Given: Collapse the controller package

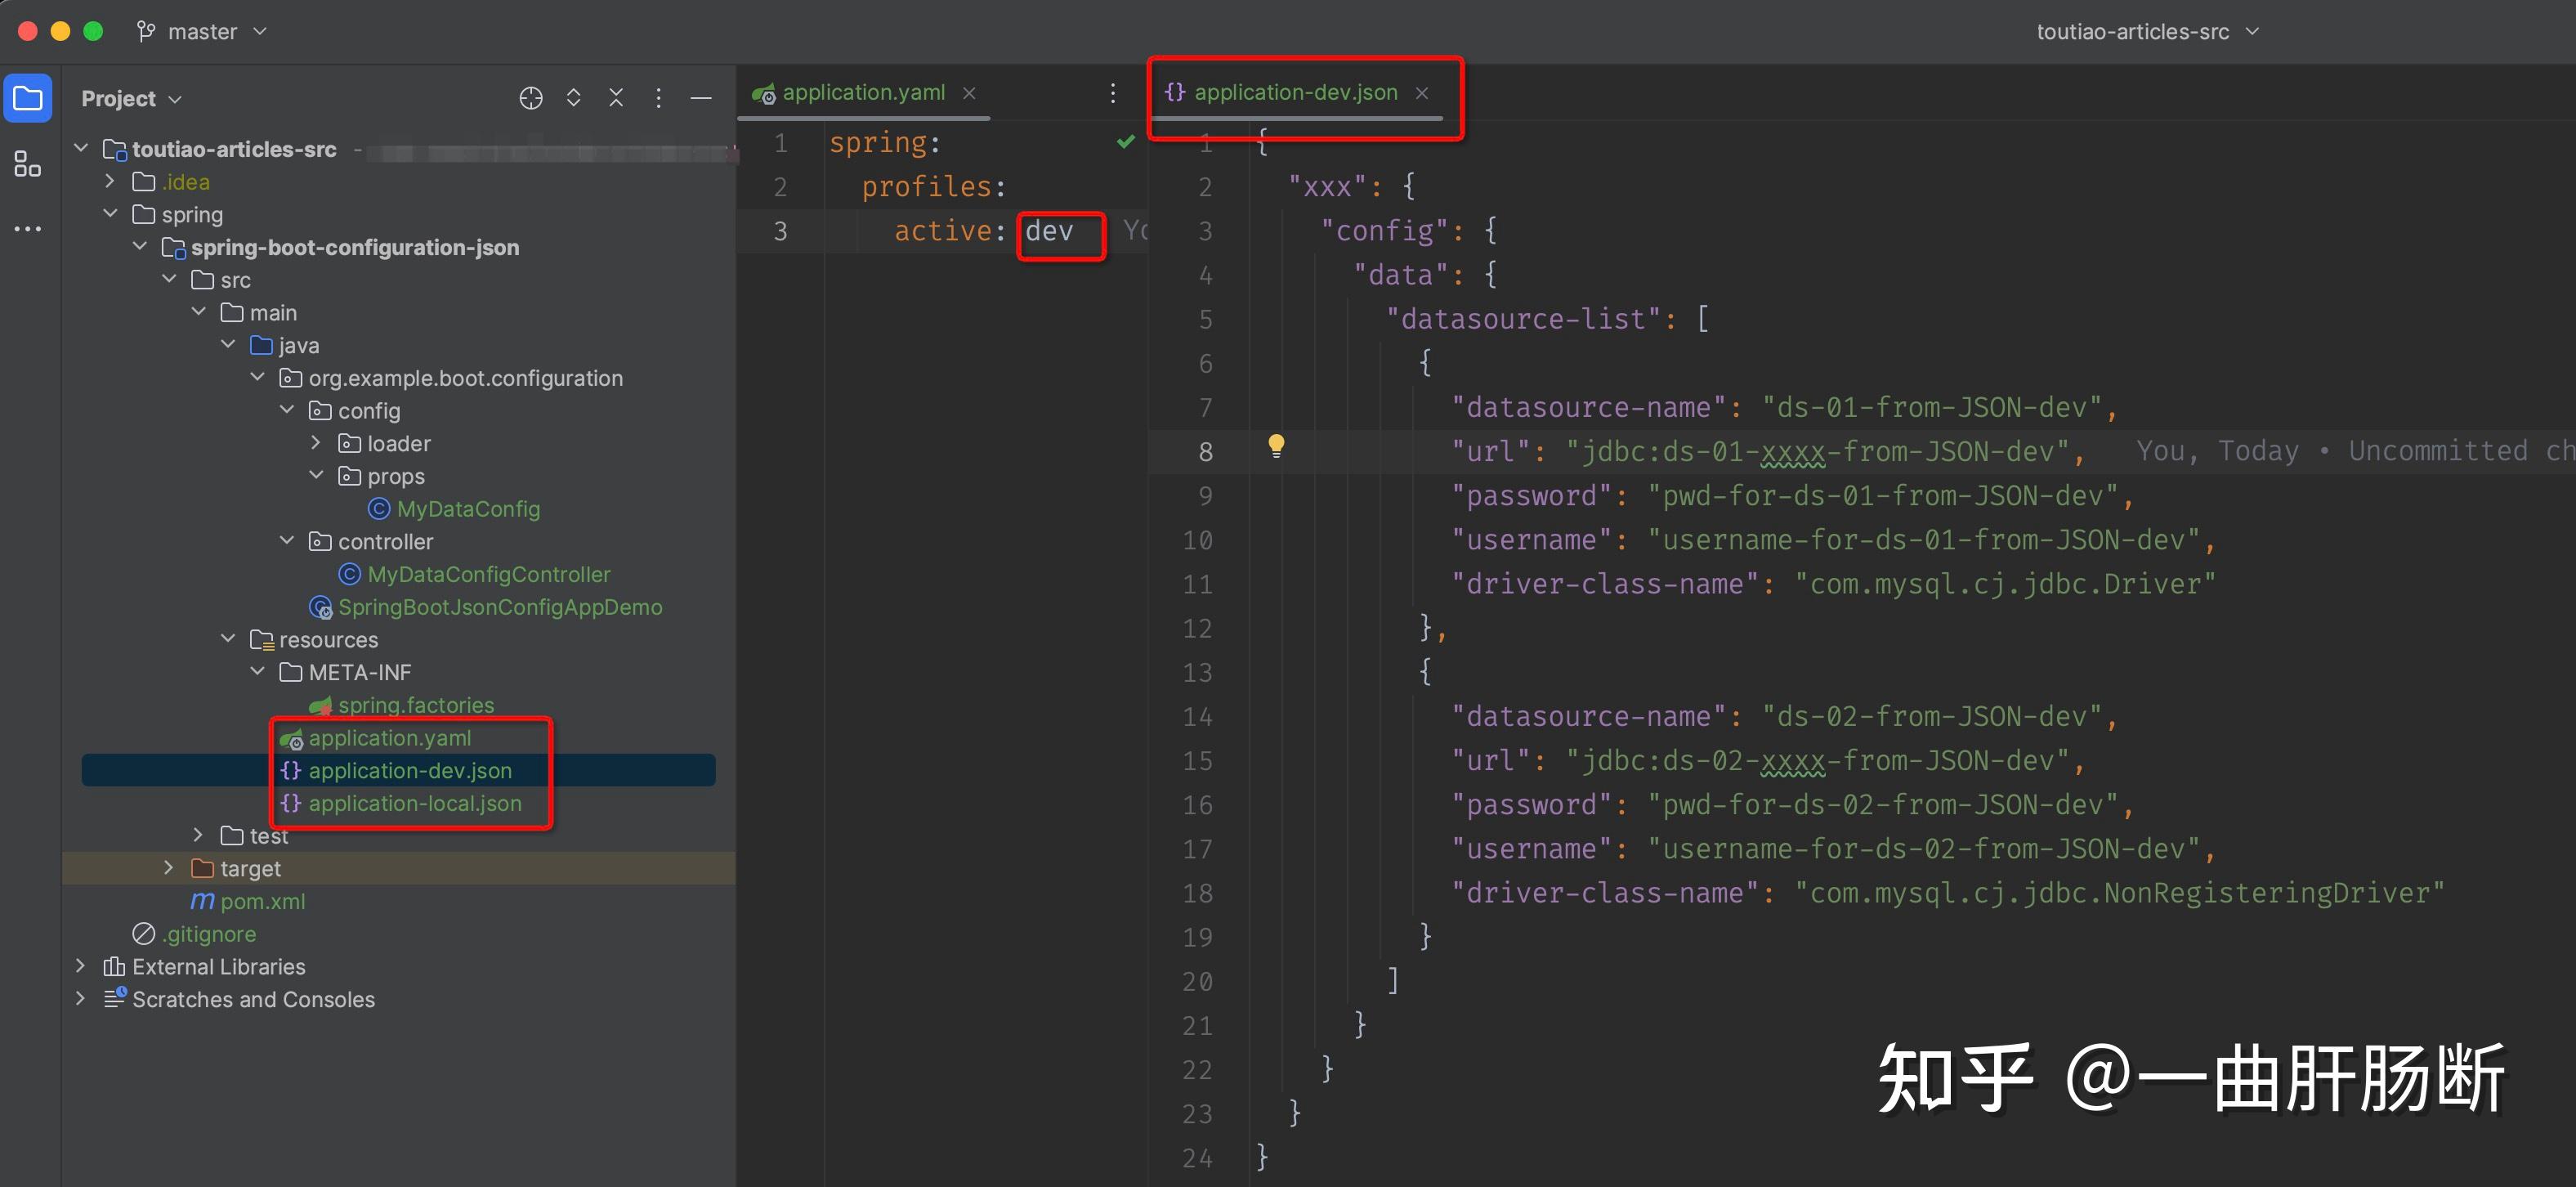Looking at the screenshot, I should pyautogui.click(x=287, y=540).
